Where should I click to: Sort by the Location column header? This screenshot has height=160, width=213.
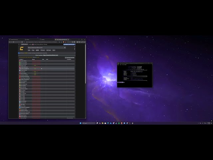[21, 59]
